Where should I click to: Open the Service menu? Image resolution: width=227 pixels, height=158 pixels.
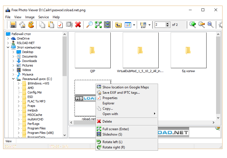(x=43, y=17)
